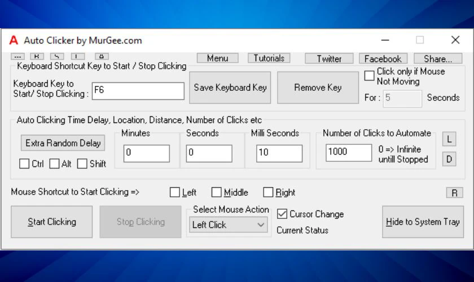
Task: Check the Left mouse shortcut box
Action: pyautogui.click(x=175, y=192)
